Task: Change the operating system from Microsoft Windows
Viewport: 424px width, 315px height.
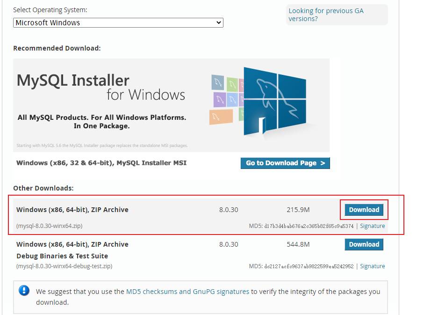Action: click(118, 22)
